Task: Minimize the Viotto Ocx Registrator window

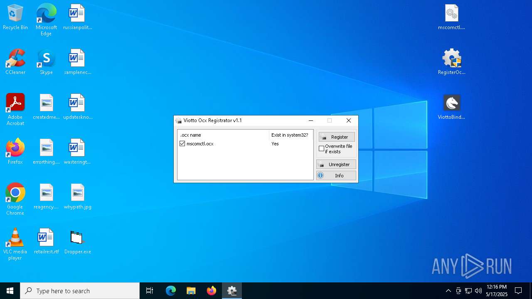Action: click(310, 120)
